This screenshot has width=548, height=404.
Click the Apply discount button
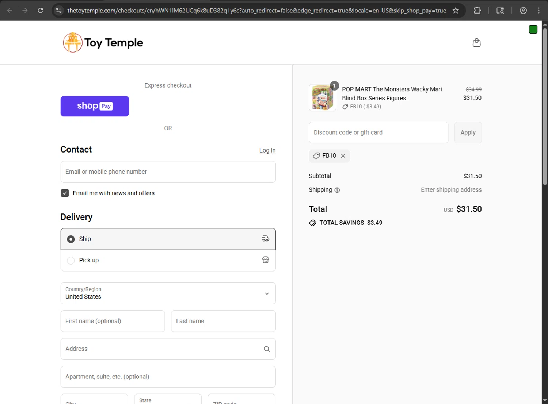[x=468, y=132]
